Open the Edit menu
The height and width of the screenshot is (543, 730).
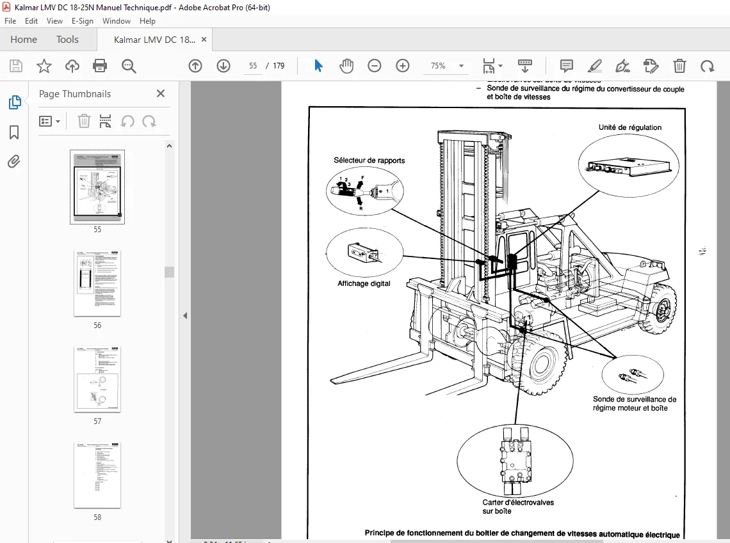31,21
